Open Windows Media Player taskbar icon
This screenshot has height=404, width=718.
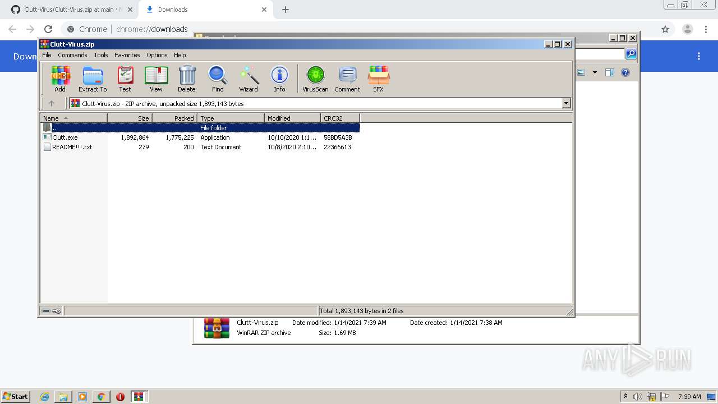click(82, 397)
